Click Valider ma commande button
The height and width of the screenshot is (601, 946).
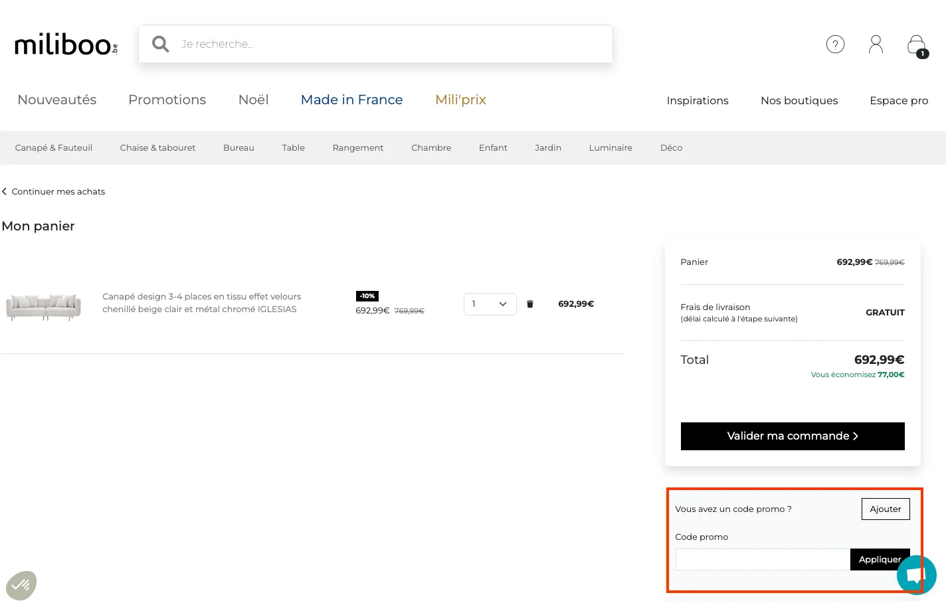(x=792, y=436)
